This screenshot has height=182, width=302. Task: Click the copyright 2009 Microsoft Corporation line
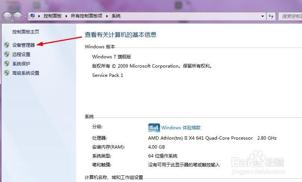[152, 66]
